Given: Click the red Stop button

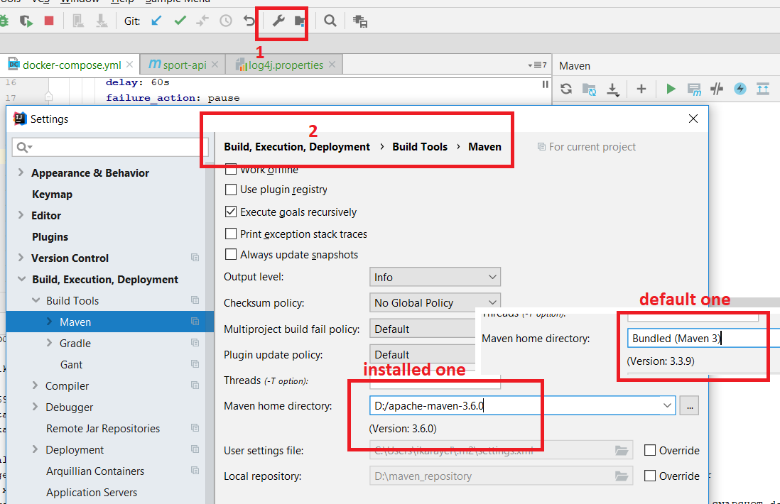Looking at the screenshot, I should pyautogui.click(x=49, y=21).
